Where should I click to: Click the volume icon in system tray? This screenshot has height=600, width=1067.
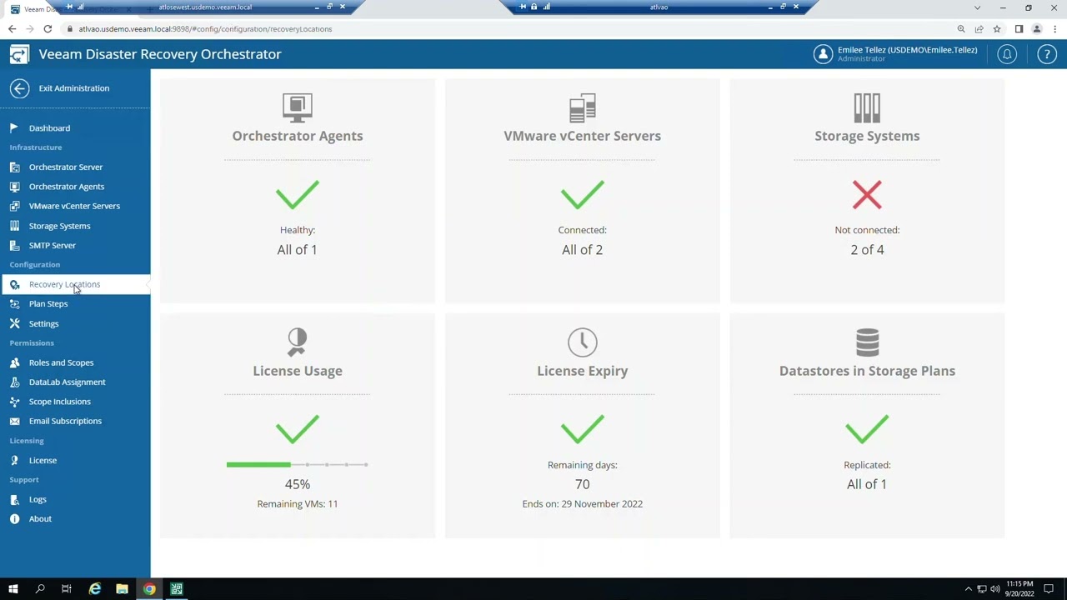coord(994,589)
